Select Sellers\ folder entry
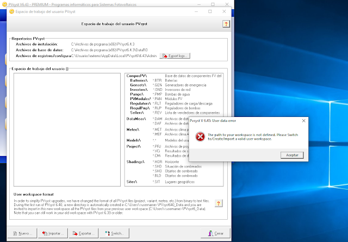The image size is (348, 242). pos(137,113)
